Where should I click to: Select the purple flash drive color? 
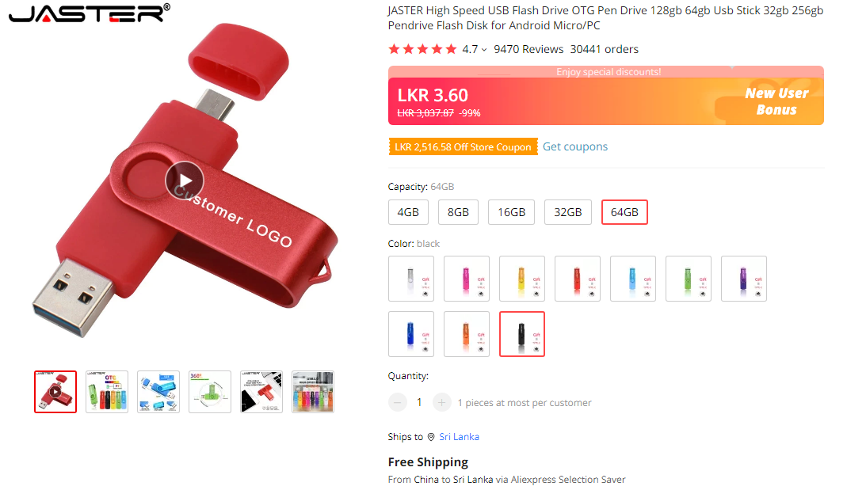[744, 279]
